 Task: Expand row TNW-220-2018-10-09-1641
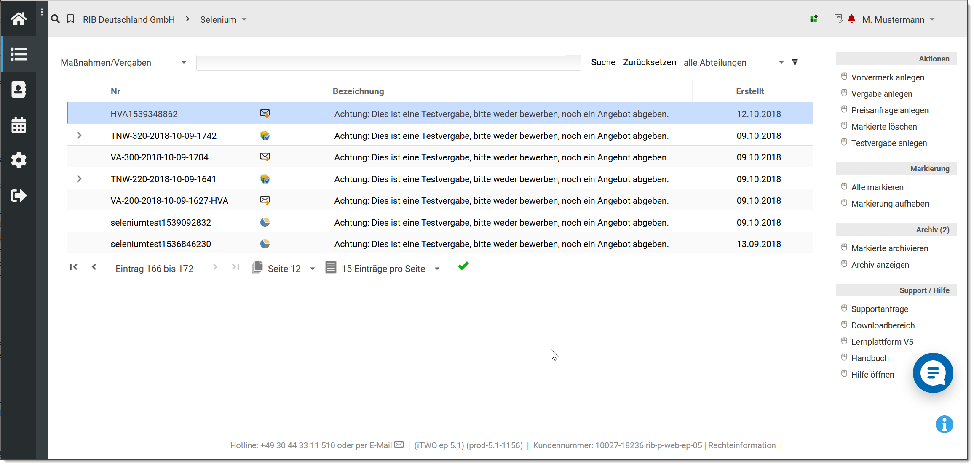tap(79, 179)
